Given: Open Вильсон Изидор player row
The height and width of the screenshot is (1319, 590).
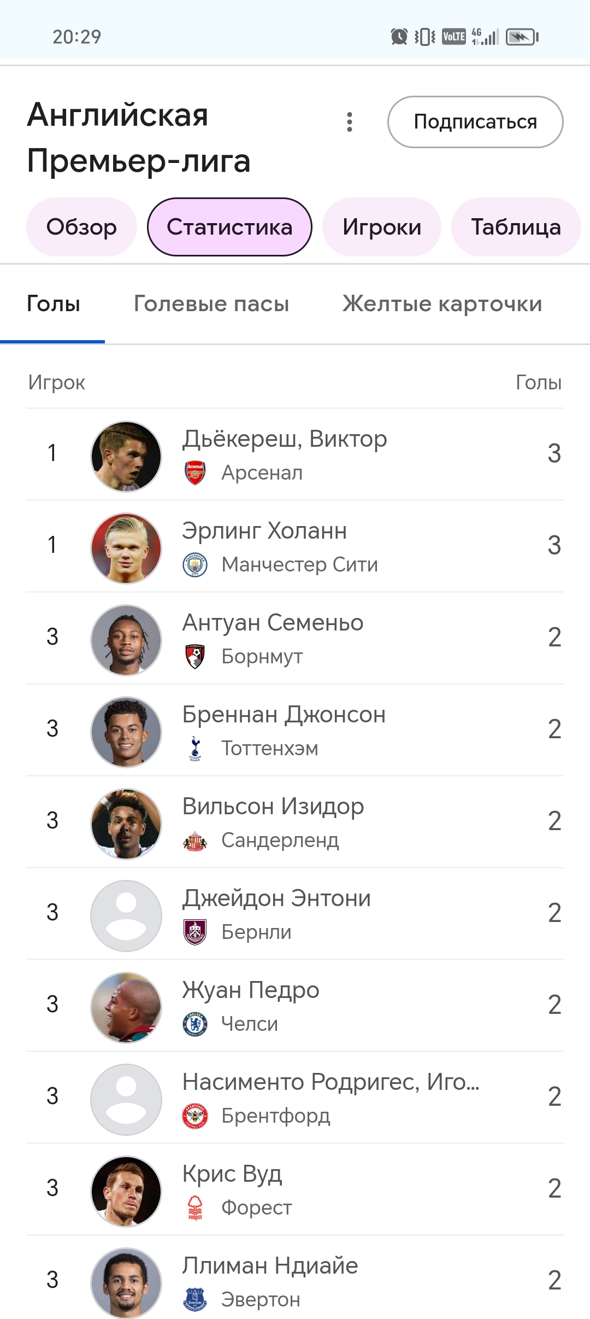Looking at the screenshot, I should click(x=295, y=822).
